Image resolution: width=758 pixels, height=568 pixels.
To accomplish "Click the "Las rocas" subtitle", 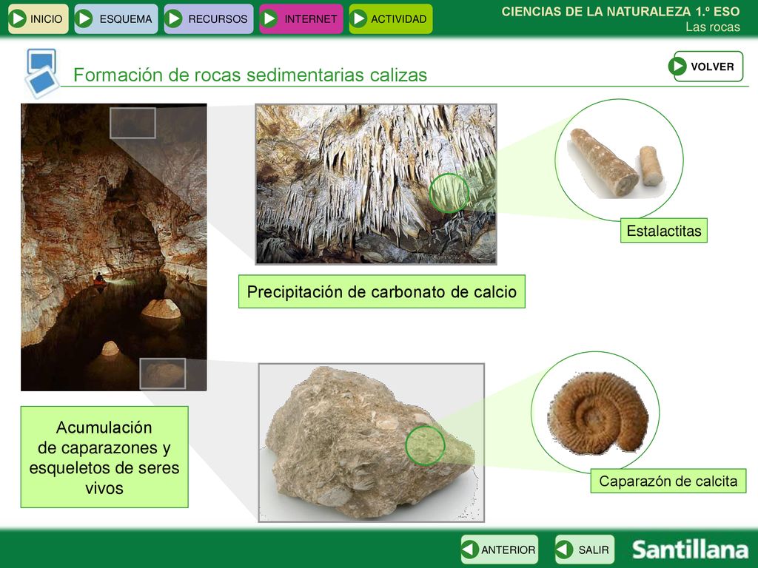I will click(713, 27).
